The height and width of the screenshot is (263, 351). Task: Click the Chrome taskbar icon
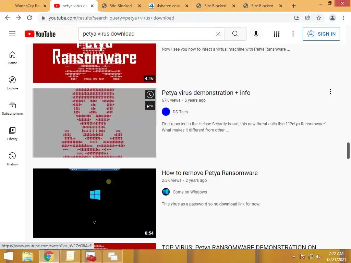point(49,256)
